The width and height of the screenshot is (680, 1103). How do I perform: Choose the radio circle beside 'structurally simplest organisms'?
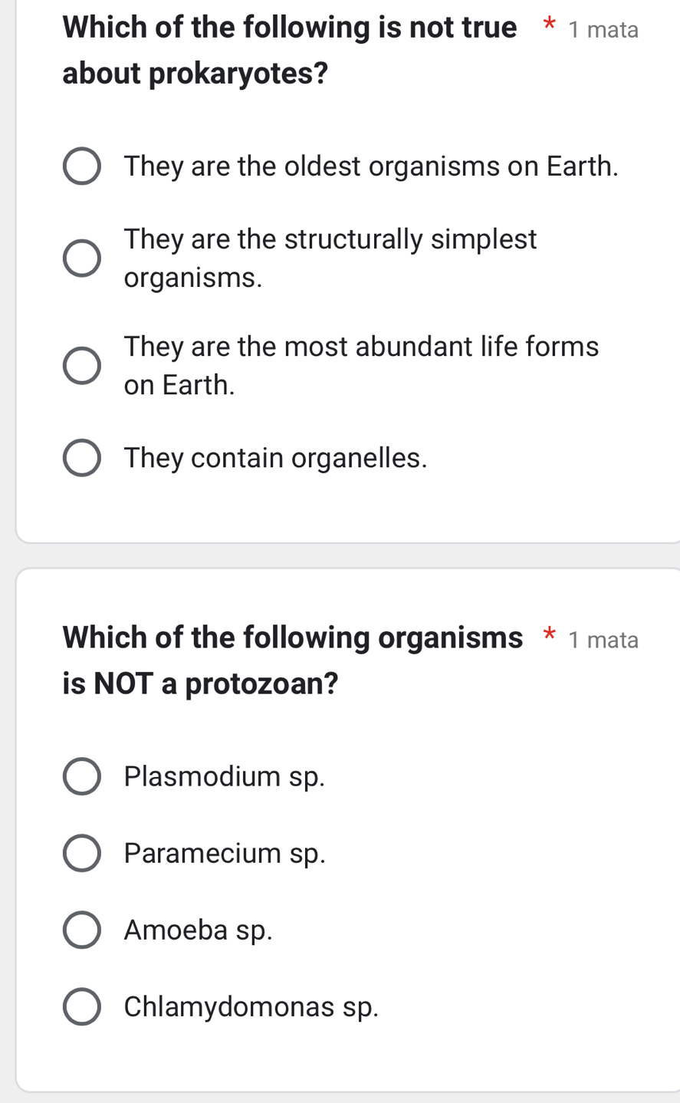(81, 258)
